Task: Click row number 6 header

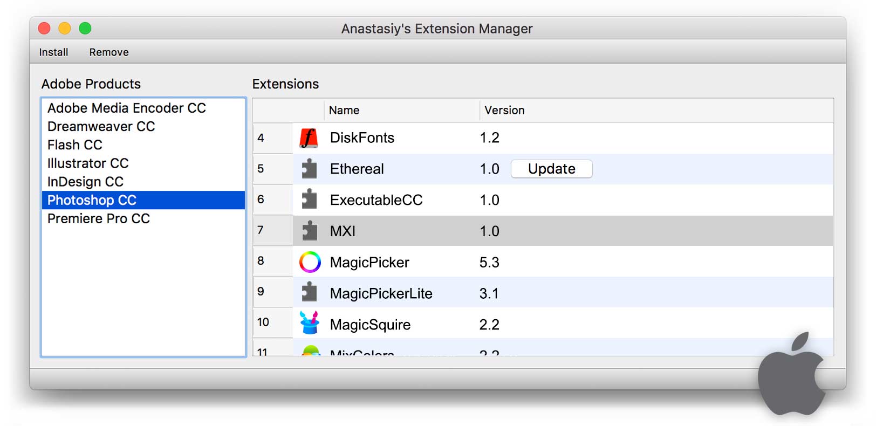Action: coord(273,200)
